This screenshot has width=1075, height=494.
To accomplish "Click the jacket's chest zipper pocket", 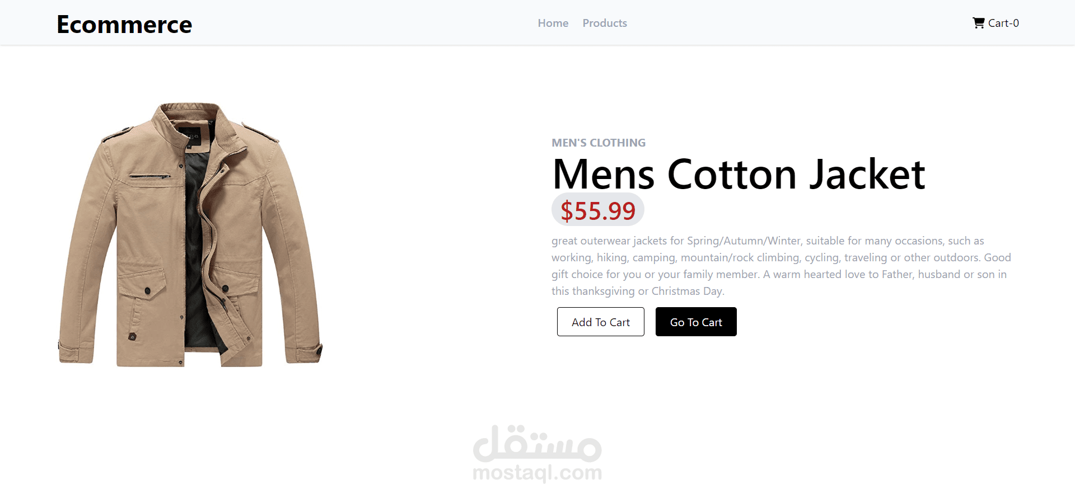I will pyautogui.click(x=149, y=176).
